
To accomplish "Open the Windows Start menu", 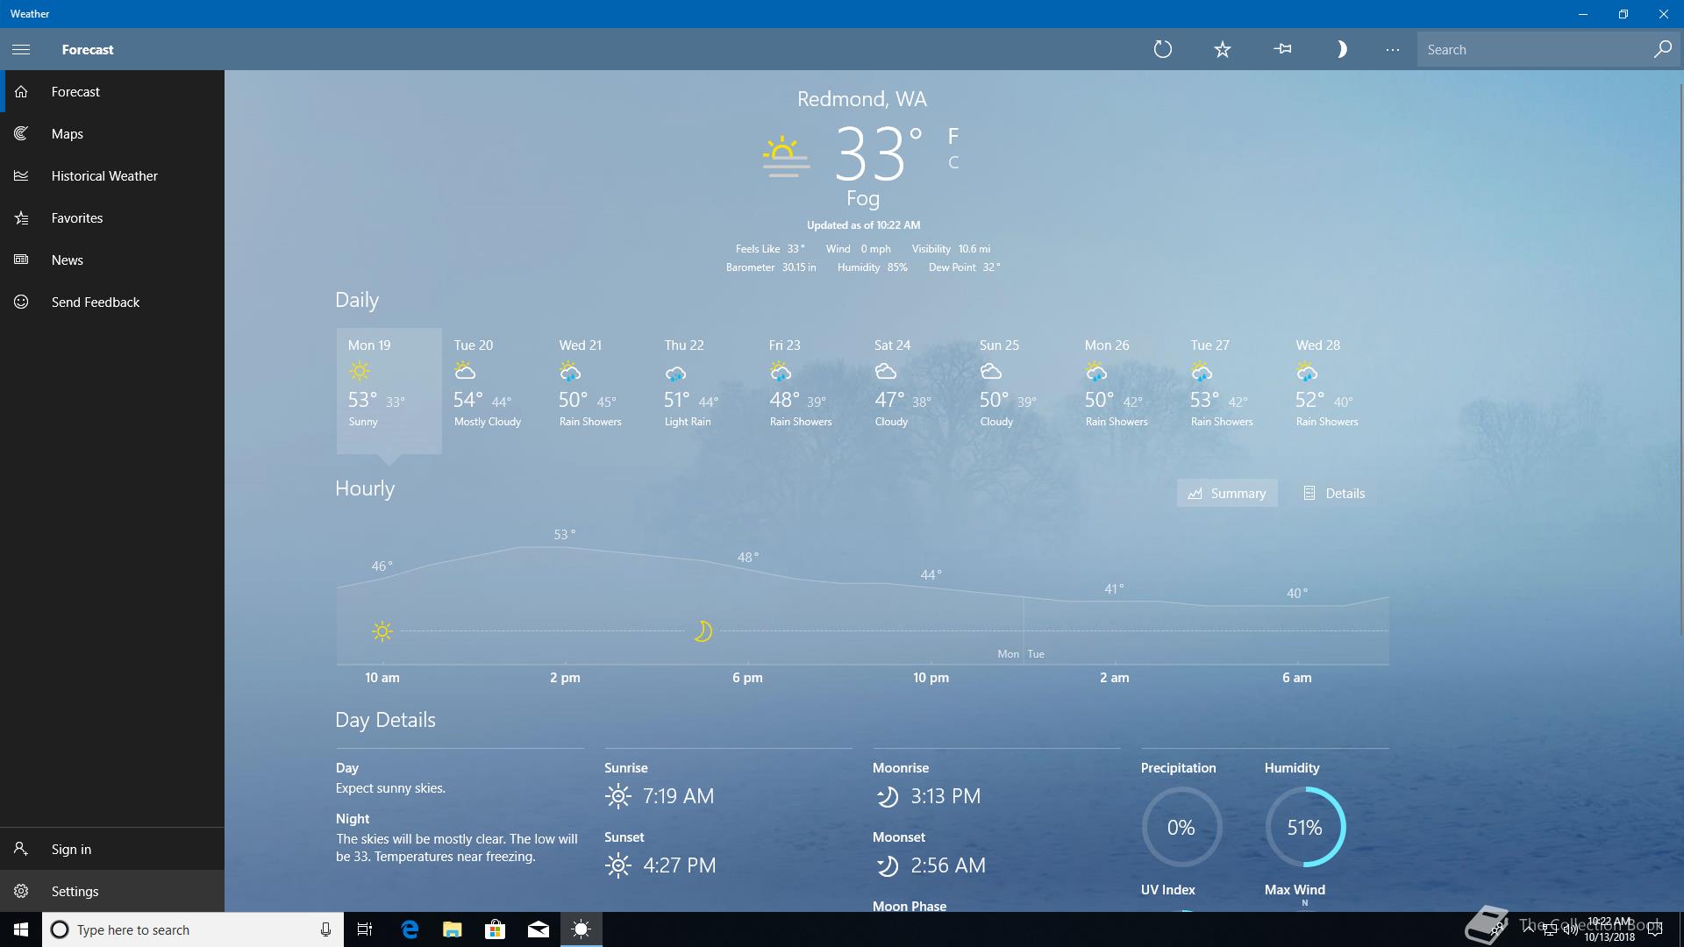I will (x=21, y=929).
